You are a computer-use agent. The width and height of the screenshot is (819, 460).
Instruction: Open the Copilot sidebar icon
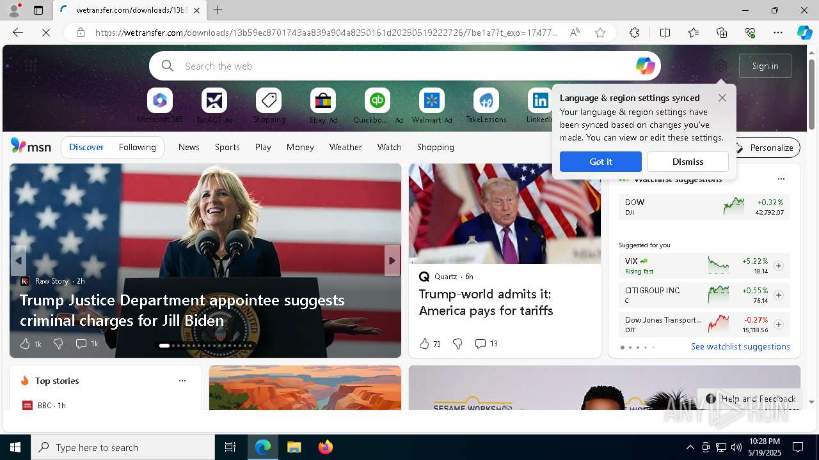[804, 33]
